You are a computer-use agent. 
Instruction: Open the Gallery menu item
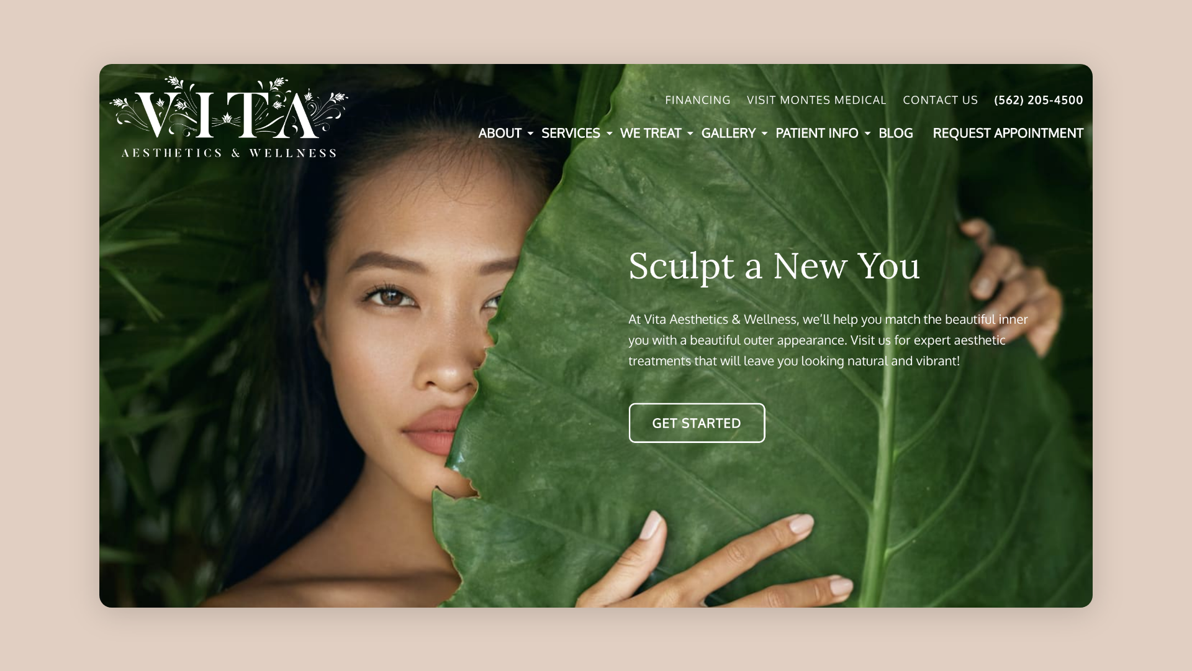point(728,133)
